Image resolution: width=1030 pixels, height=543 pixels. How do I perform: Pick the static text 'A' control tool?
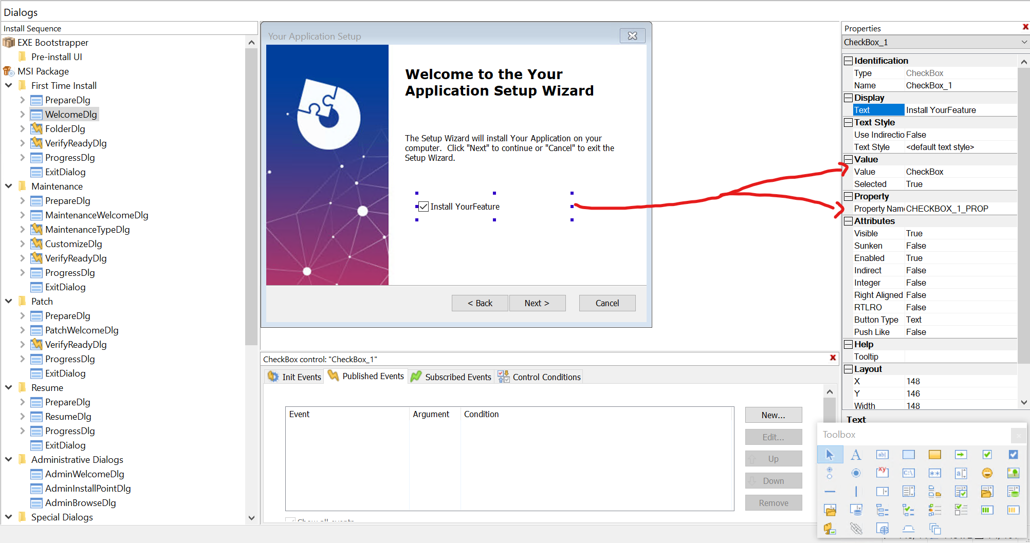856,455
